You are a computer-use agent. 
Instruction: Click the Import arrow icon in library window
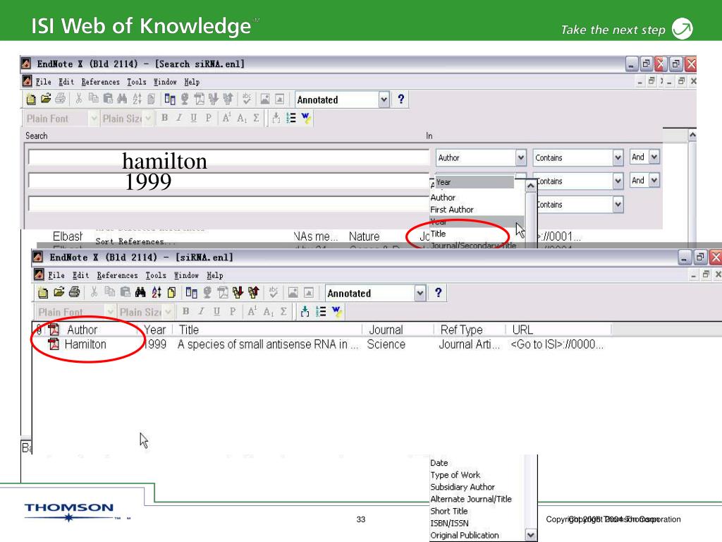click(238, 293)
